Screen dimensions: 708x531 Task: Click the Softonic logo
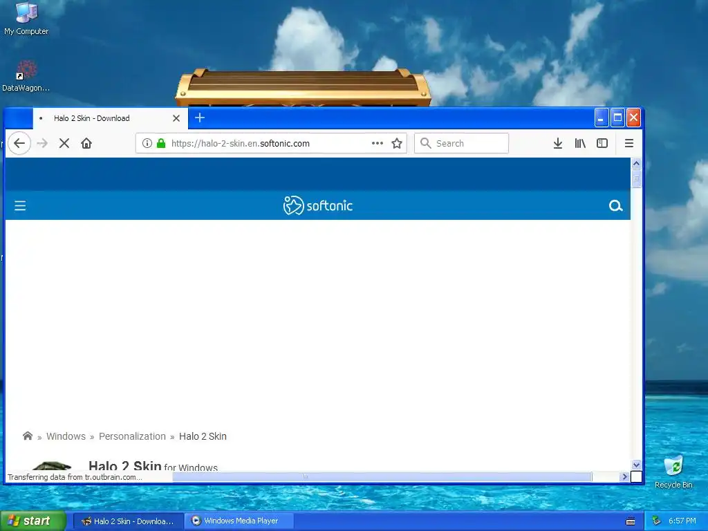click(317, 205)
